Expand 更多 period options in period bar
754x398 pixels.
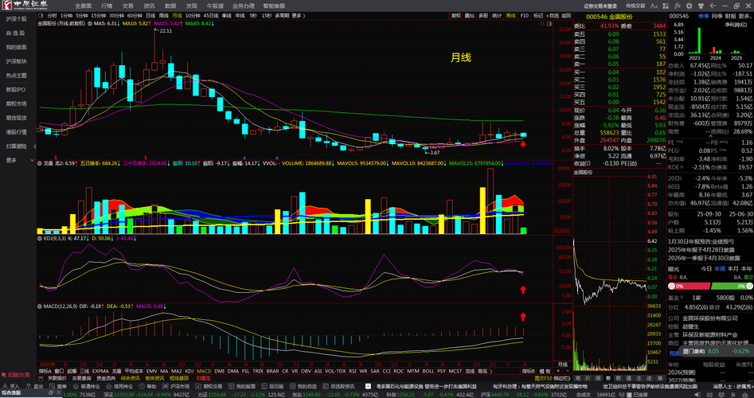click(x=298, y=15)
